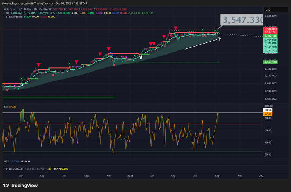Click the 2,250.000 price scale value

click(x=271, y=76)
